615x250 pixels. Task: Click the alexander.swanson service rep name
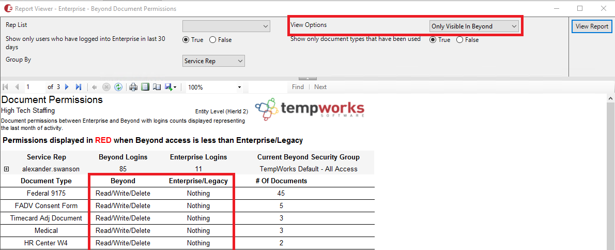click(x=51, y=169)
